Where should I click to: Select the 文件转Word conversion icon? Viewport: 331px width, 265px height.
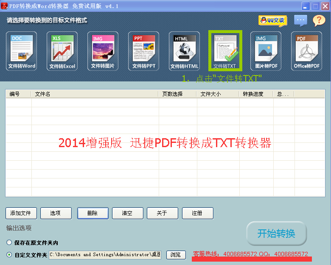(x=21, y=51)
